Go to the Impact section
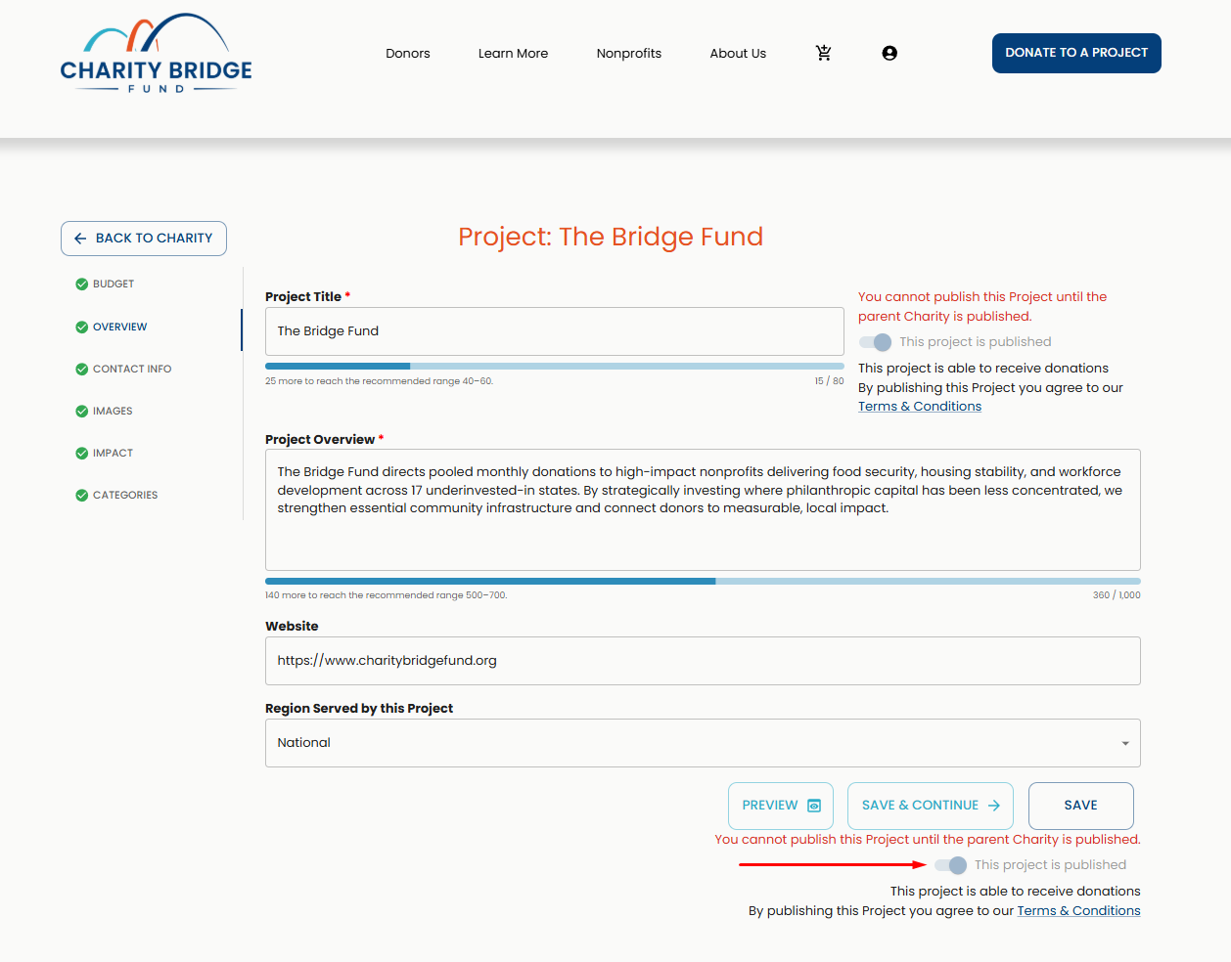The height and width of the screenshot is (962, 1231). coord(113,454)
